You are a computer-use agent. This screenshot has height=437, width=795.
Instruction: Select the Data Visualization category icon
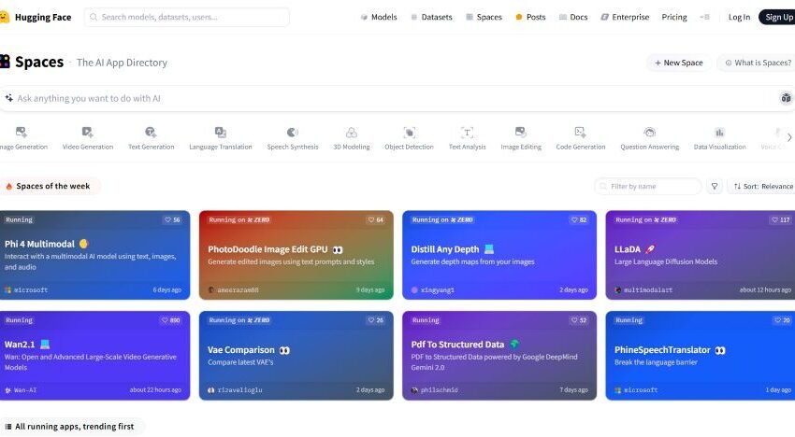coord(719,133)
